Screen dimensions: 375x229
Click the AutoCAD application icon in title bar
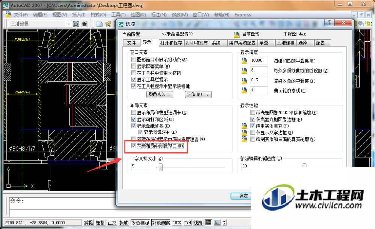pos(6,5)
